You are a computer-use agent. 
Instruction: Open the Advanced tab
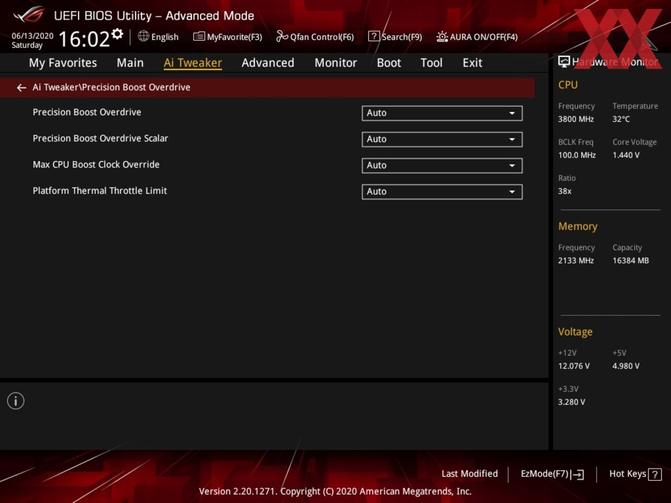tap(268, 63)
